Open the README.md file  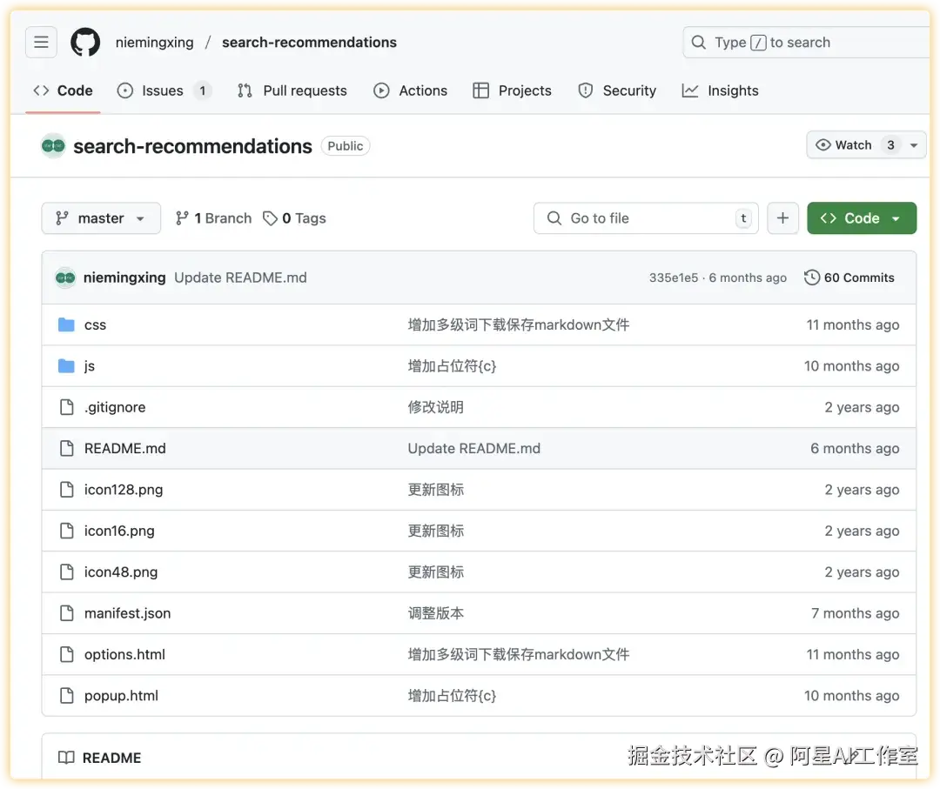tap(125, 448)
